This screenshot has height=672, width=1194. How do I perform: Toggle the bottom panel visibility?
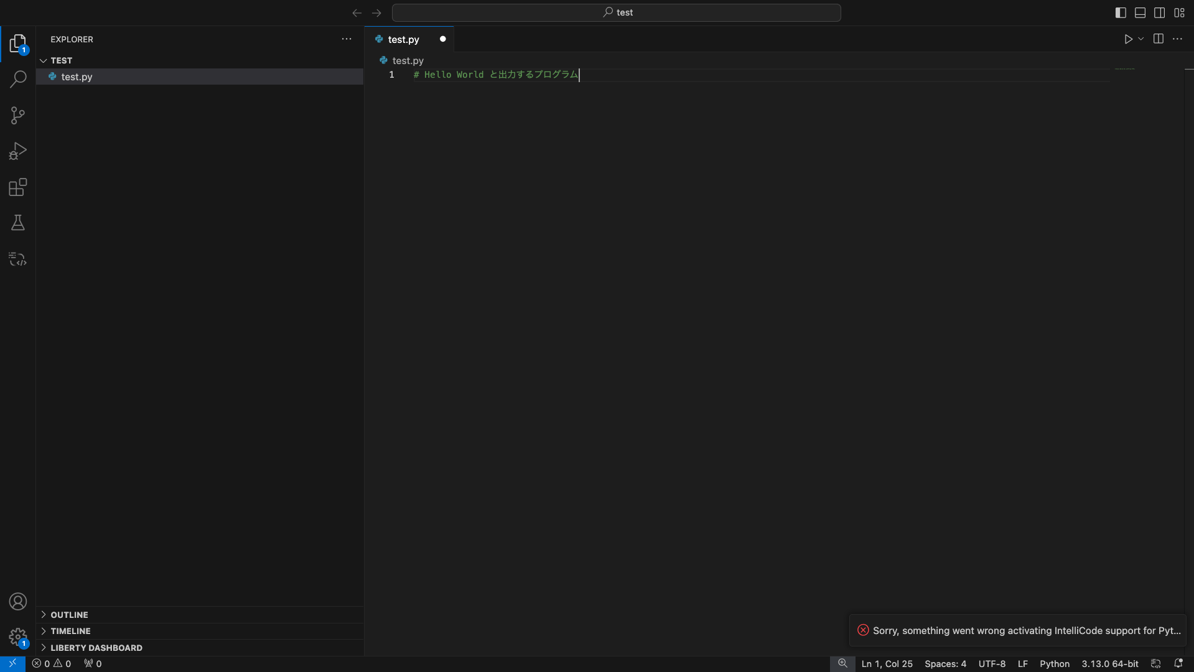(x=1140, y=12)
